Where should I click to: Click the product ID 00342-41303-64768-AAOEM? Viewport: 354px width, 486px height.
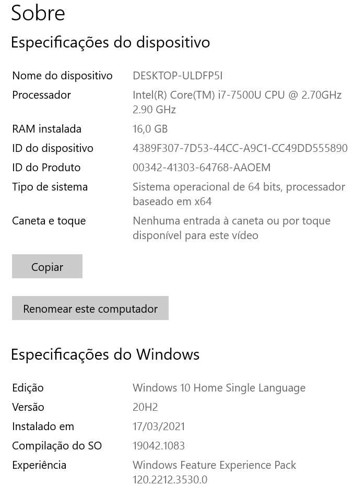click(x=202, y=168)
